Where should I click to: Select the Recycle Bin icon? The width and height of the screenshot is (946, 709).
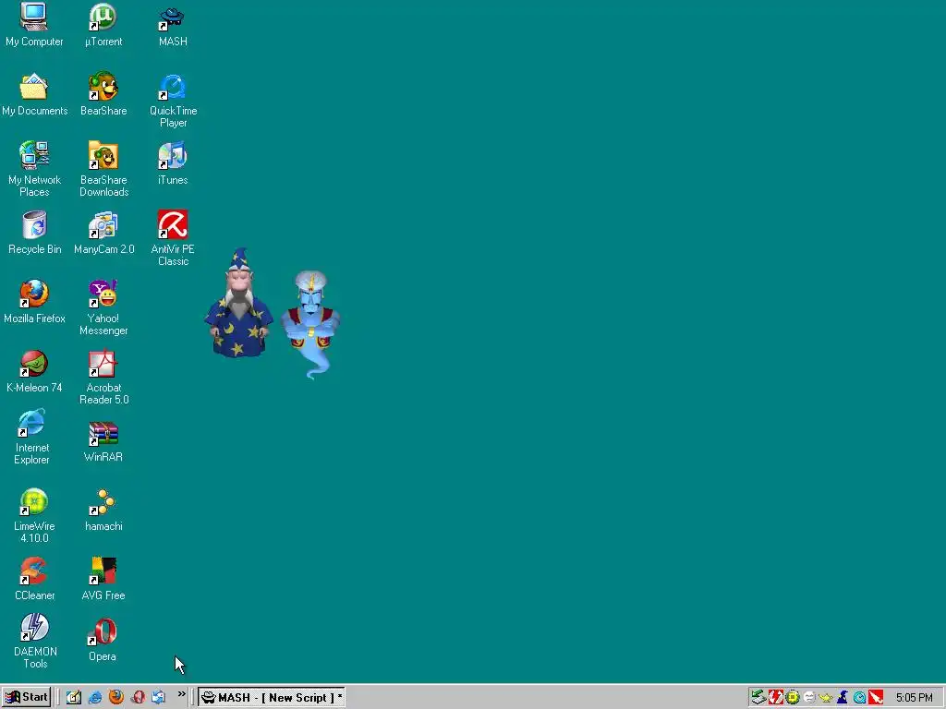34,233
